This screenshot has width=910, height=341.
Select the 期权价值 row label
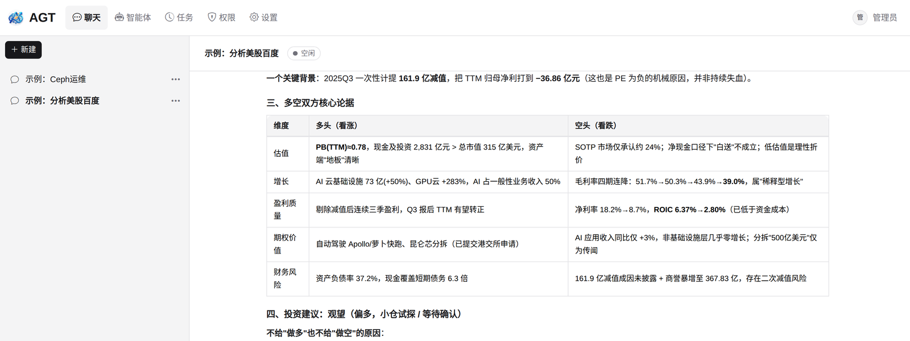point(288,244)
